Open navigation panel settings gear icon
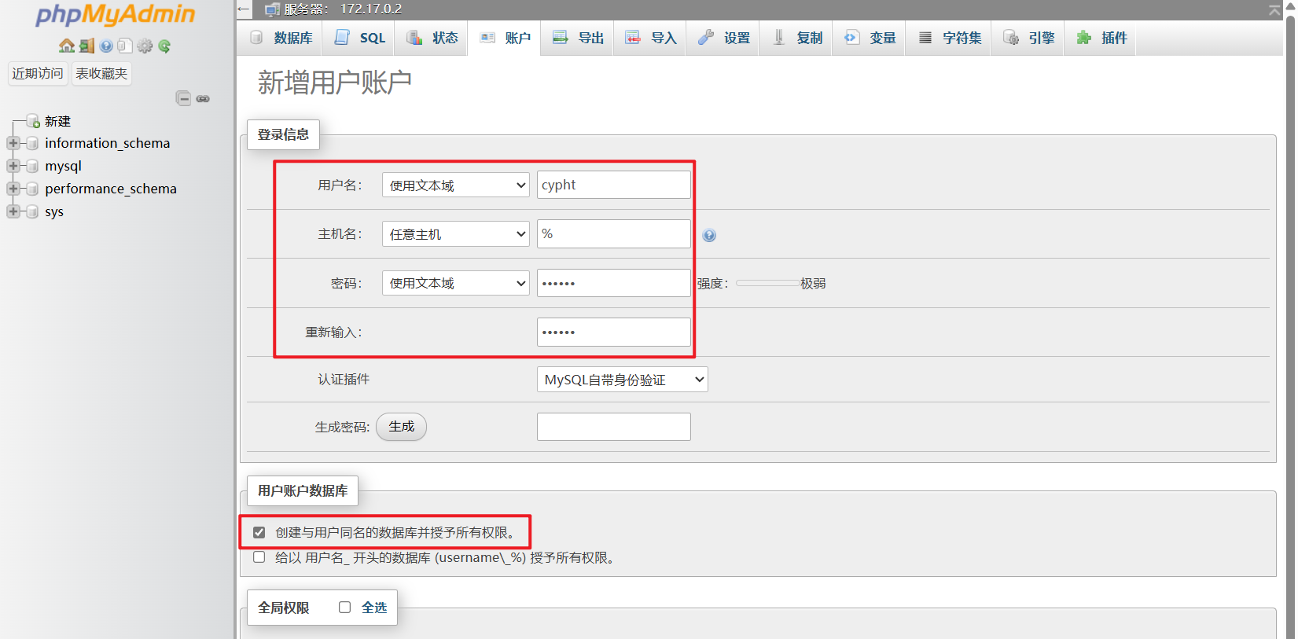The image size is (1298, 639). click(x=145, y=46)
